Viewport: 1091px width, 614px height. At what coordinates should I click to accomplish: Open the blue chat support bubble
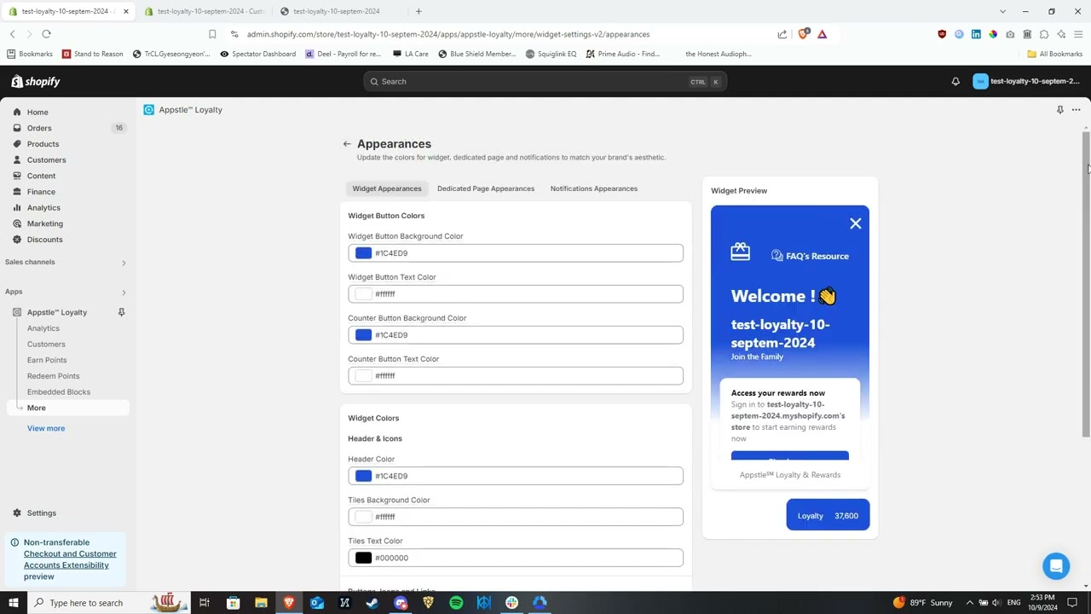pyautogui.click(x=1056, y=565)
